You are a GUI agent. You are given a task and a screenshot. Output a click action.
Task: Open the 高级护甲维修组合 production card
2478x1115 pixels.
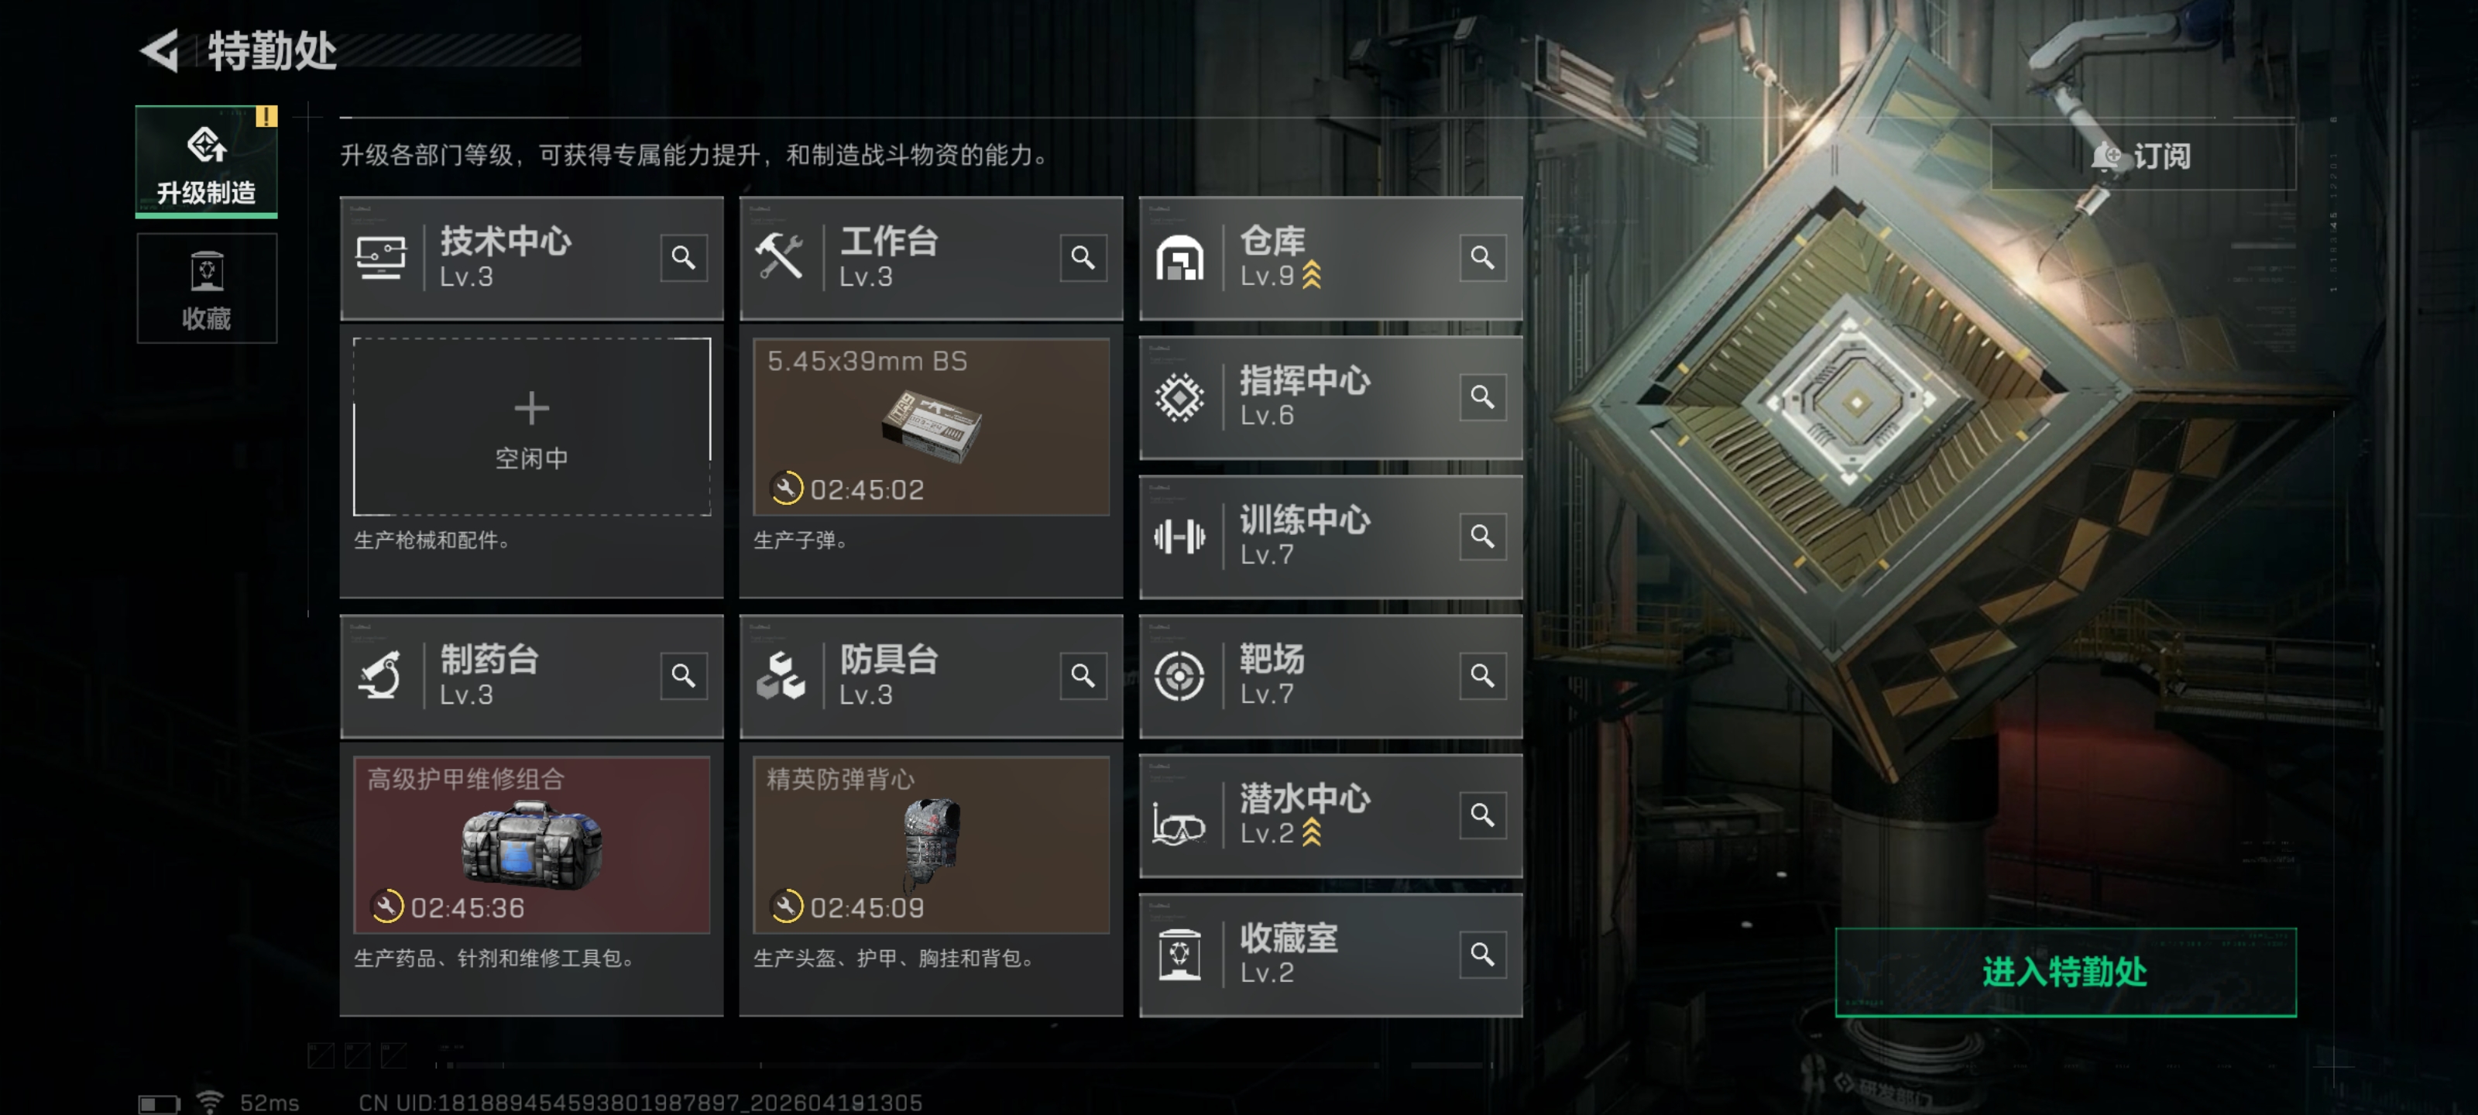[532, 845]
